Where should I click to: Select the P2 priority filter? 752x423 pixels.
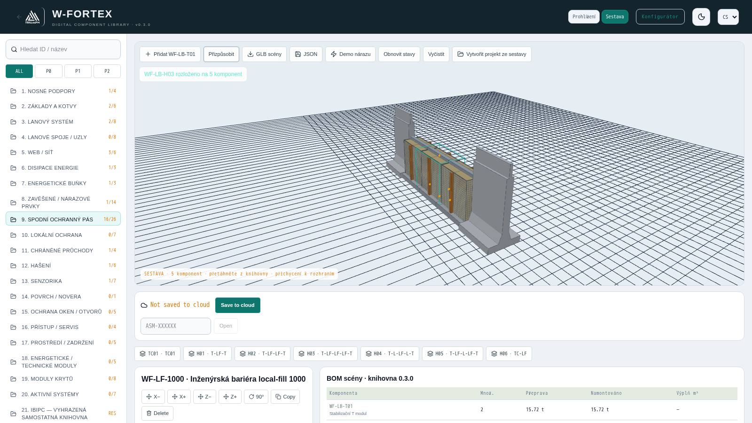[107, 71]
